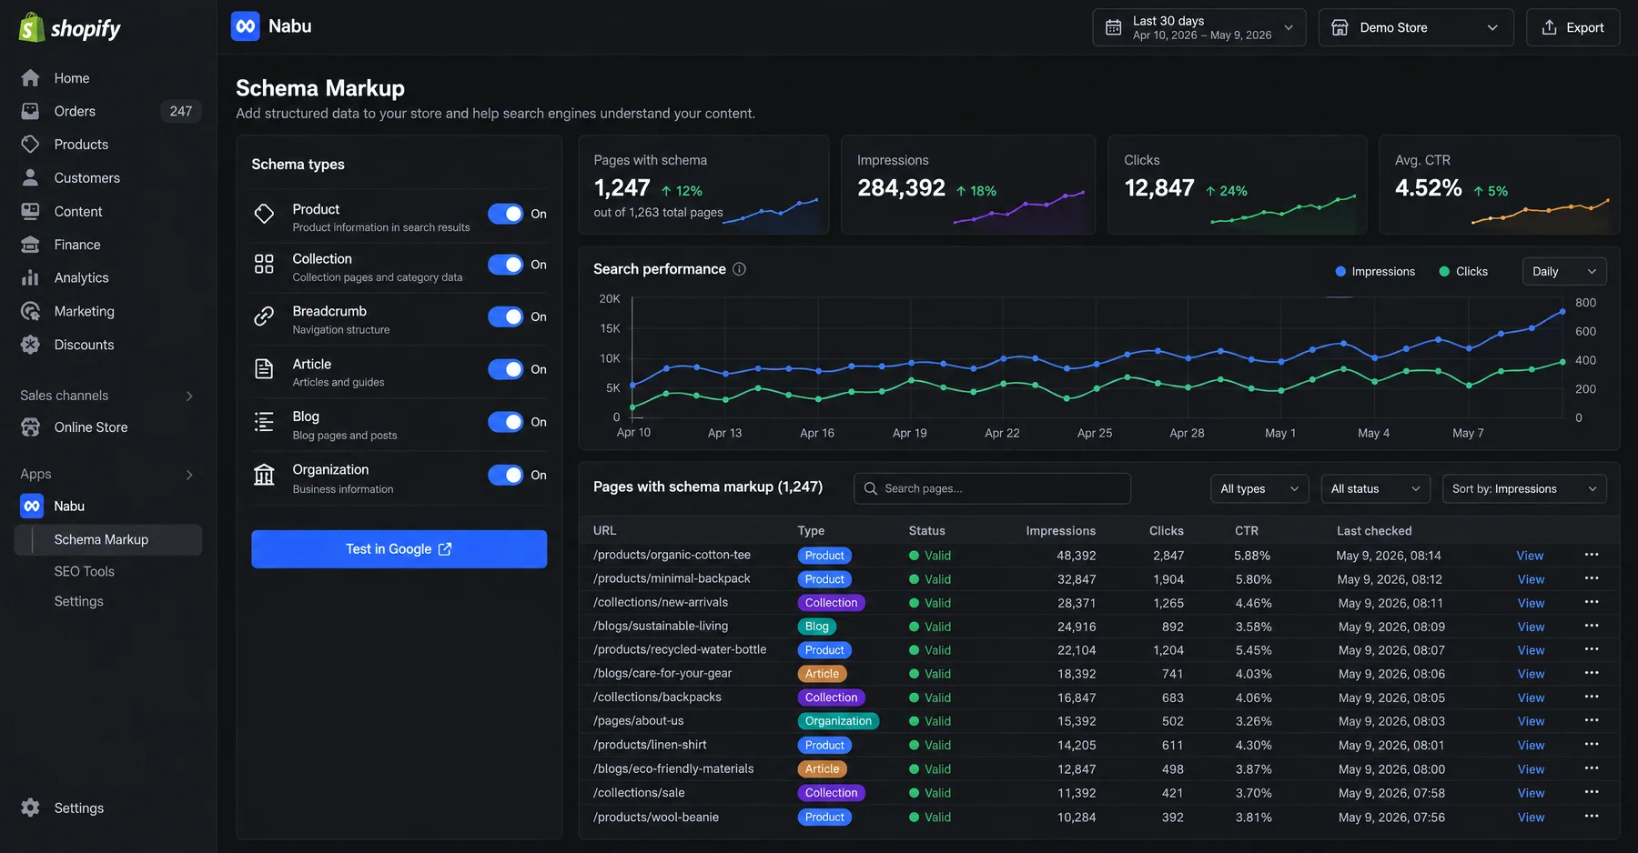Click the Customers person icon
Viewport: 1638px width, 853px height.
pyautogui.click(x=30, y=177)
